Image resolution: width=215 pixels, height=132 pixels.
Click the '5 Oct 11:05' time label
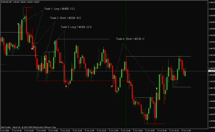point(77,131)
